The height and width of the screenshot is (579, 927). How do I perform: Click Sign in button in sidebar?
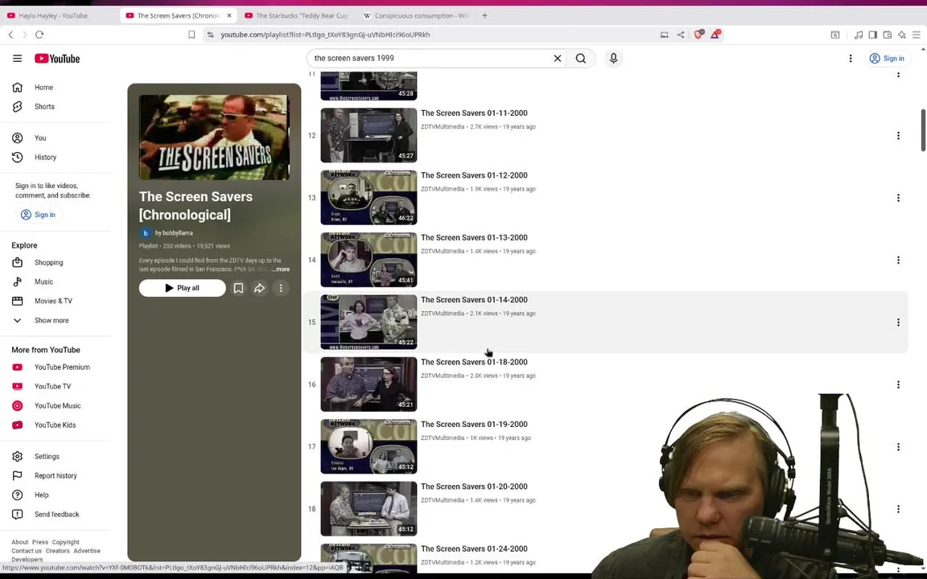click(x=39, y=215)
